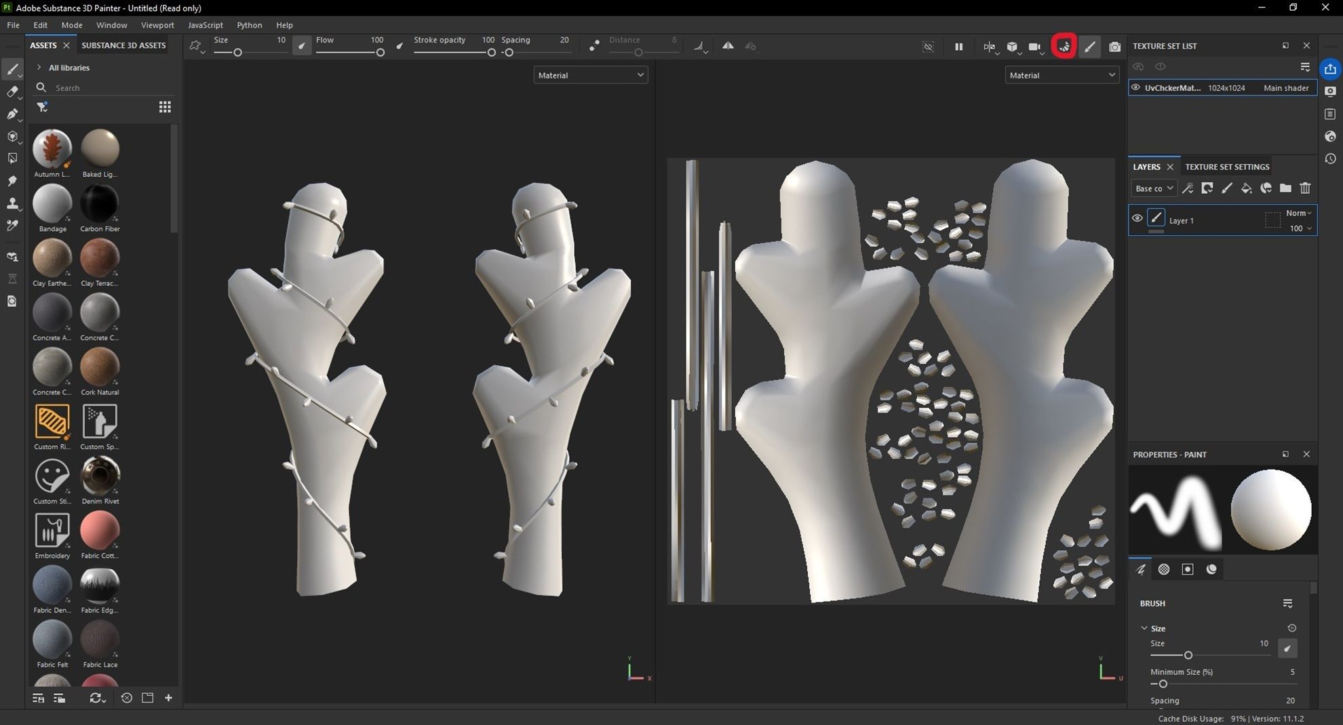Select the Polygon Fill tool
The image size is (1343, 725).
click(x=12, y=136)
